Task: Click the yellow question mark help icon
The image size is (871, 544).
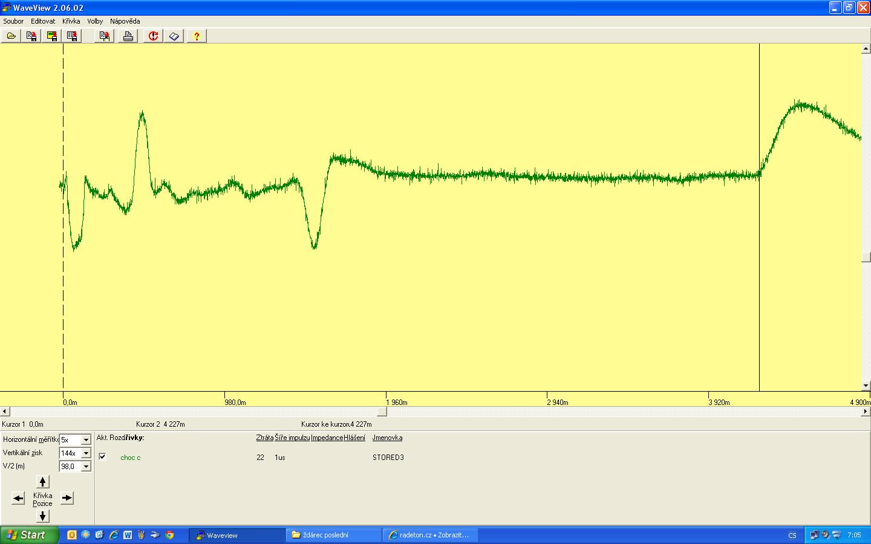Action: tap(197, 36)
